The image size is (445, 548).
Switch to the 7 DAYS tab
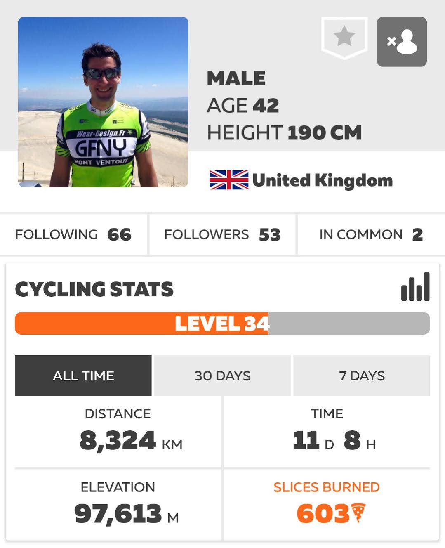pyautogui.click(x=362, y=376)
